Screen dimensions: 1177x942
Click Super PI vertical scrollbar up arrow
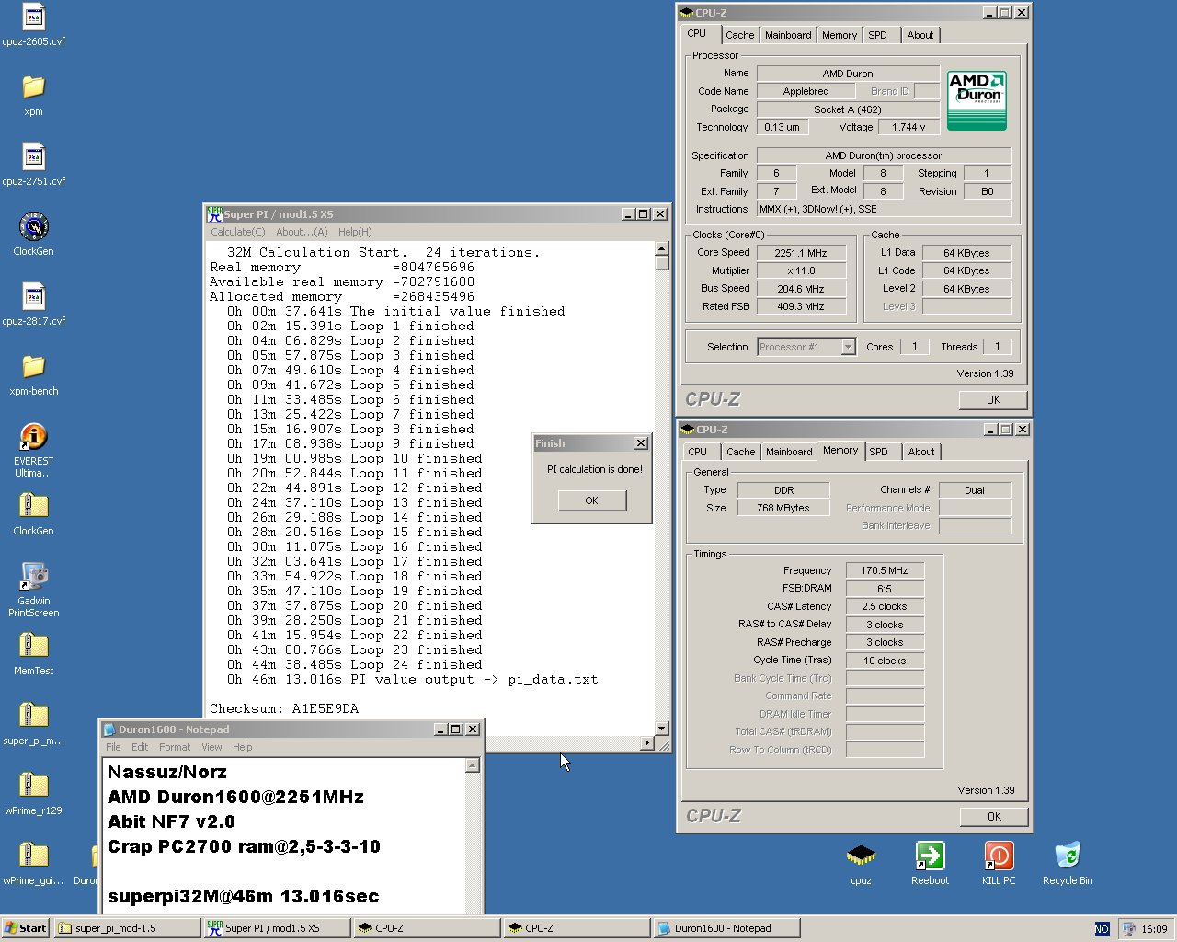pos(661,249)
